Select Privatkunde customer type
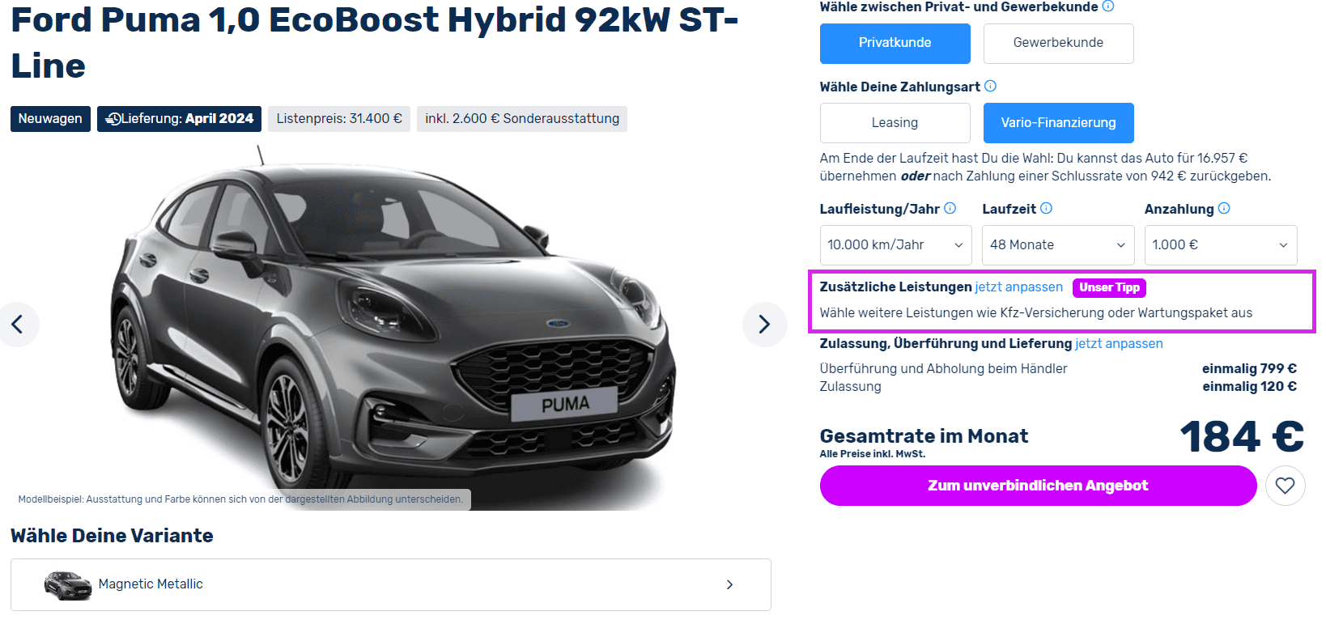Viewport: 1326px width, 620px height. tap(895, 43)
